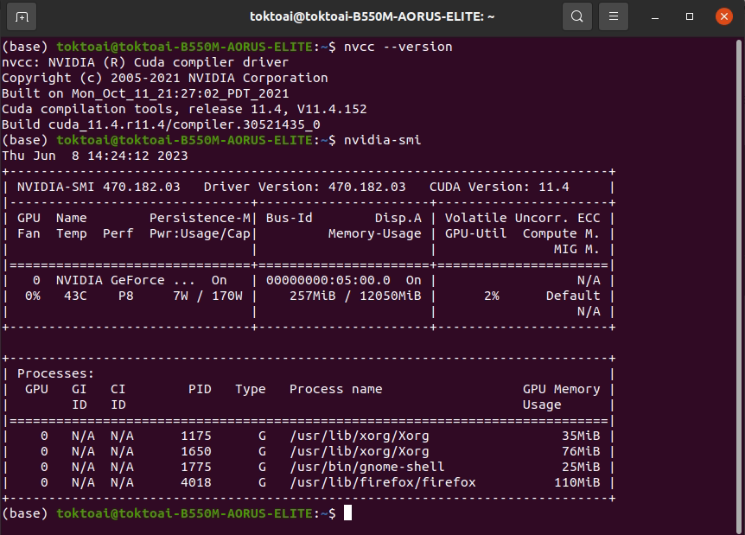Minimize the terminal window
Screen dimensions: 745x535
tap(654, 16)
